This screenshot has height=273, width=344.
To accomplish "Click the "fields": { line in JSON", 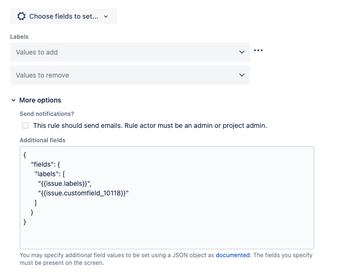I will (x=46, y=164).
